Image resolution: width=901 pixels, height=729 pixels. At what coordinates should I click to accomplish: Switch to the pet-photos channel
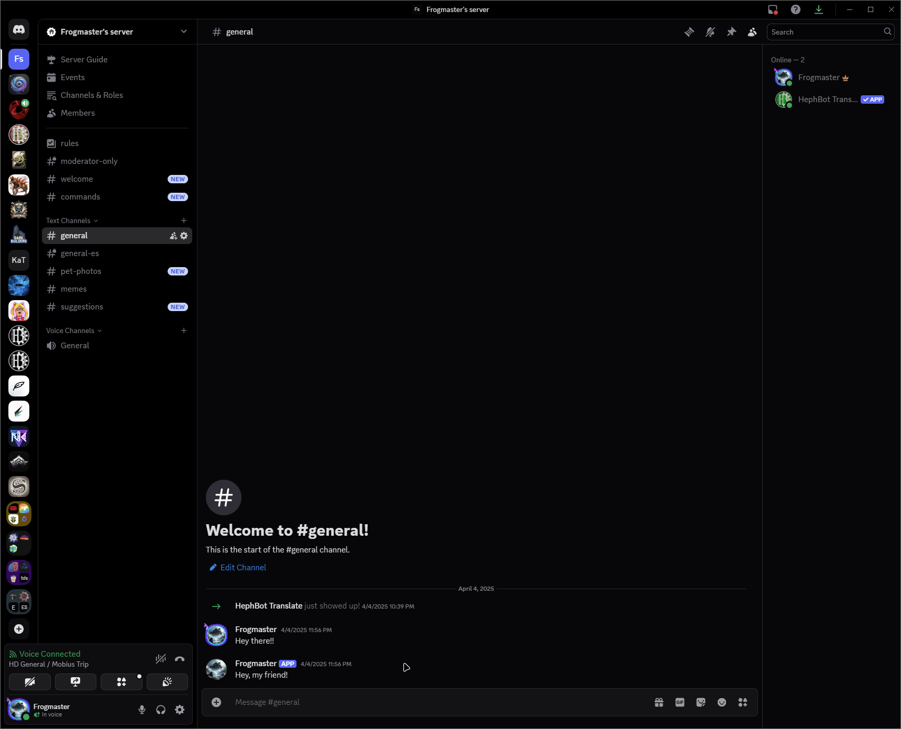pyautogui.click(x=81, y=271)
